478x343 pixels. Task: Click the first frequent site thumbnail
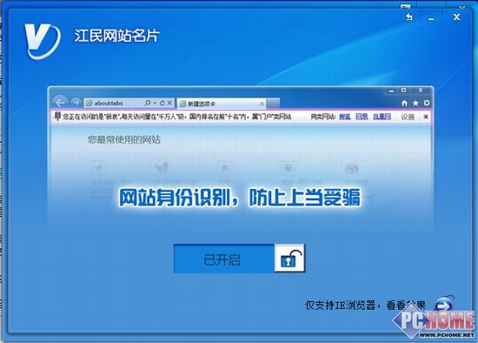click(98, 167)
